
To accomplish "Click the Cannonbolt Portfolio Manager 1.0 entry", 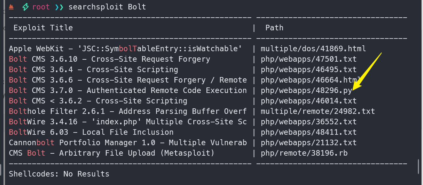I will click(128, 143).
